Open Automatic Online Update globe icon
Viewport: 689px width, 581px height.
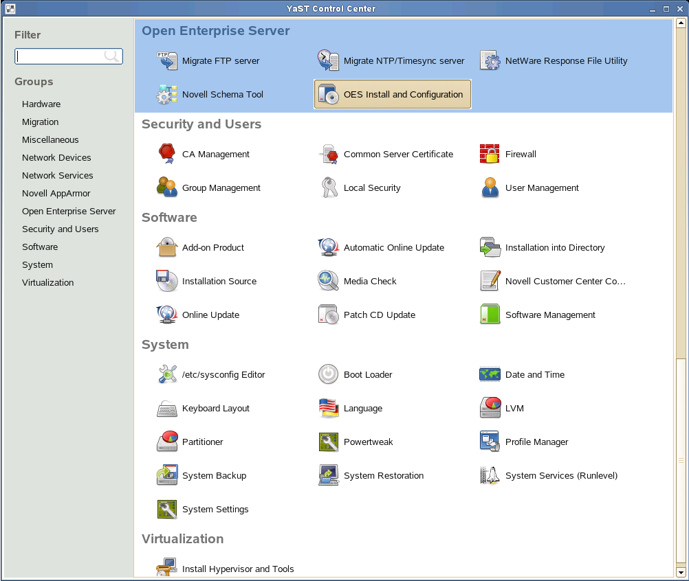tap(328, 247)
